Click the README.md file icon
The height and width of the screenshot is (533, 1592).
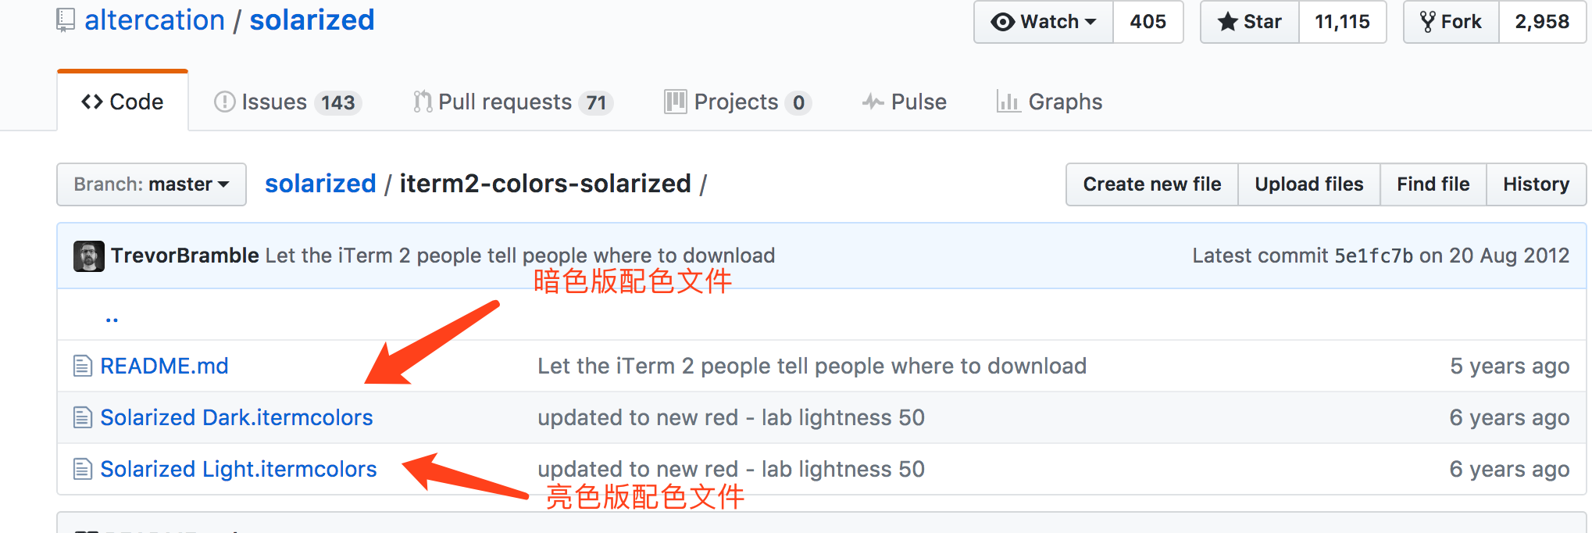[x=82, y=366]
